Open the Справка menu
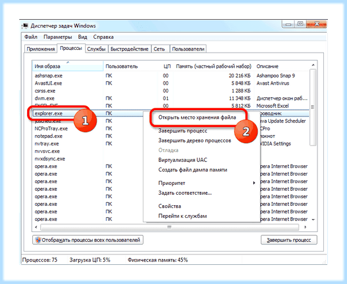 104,37
